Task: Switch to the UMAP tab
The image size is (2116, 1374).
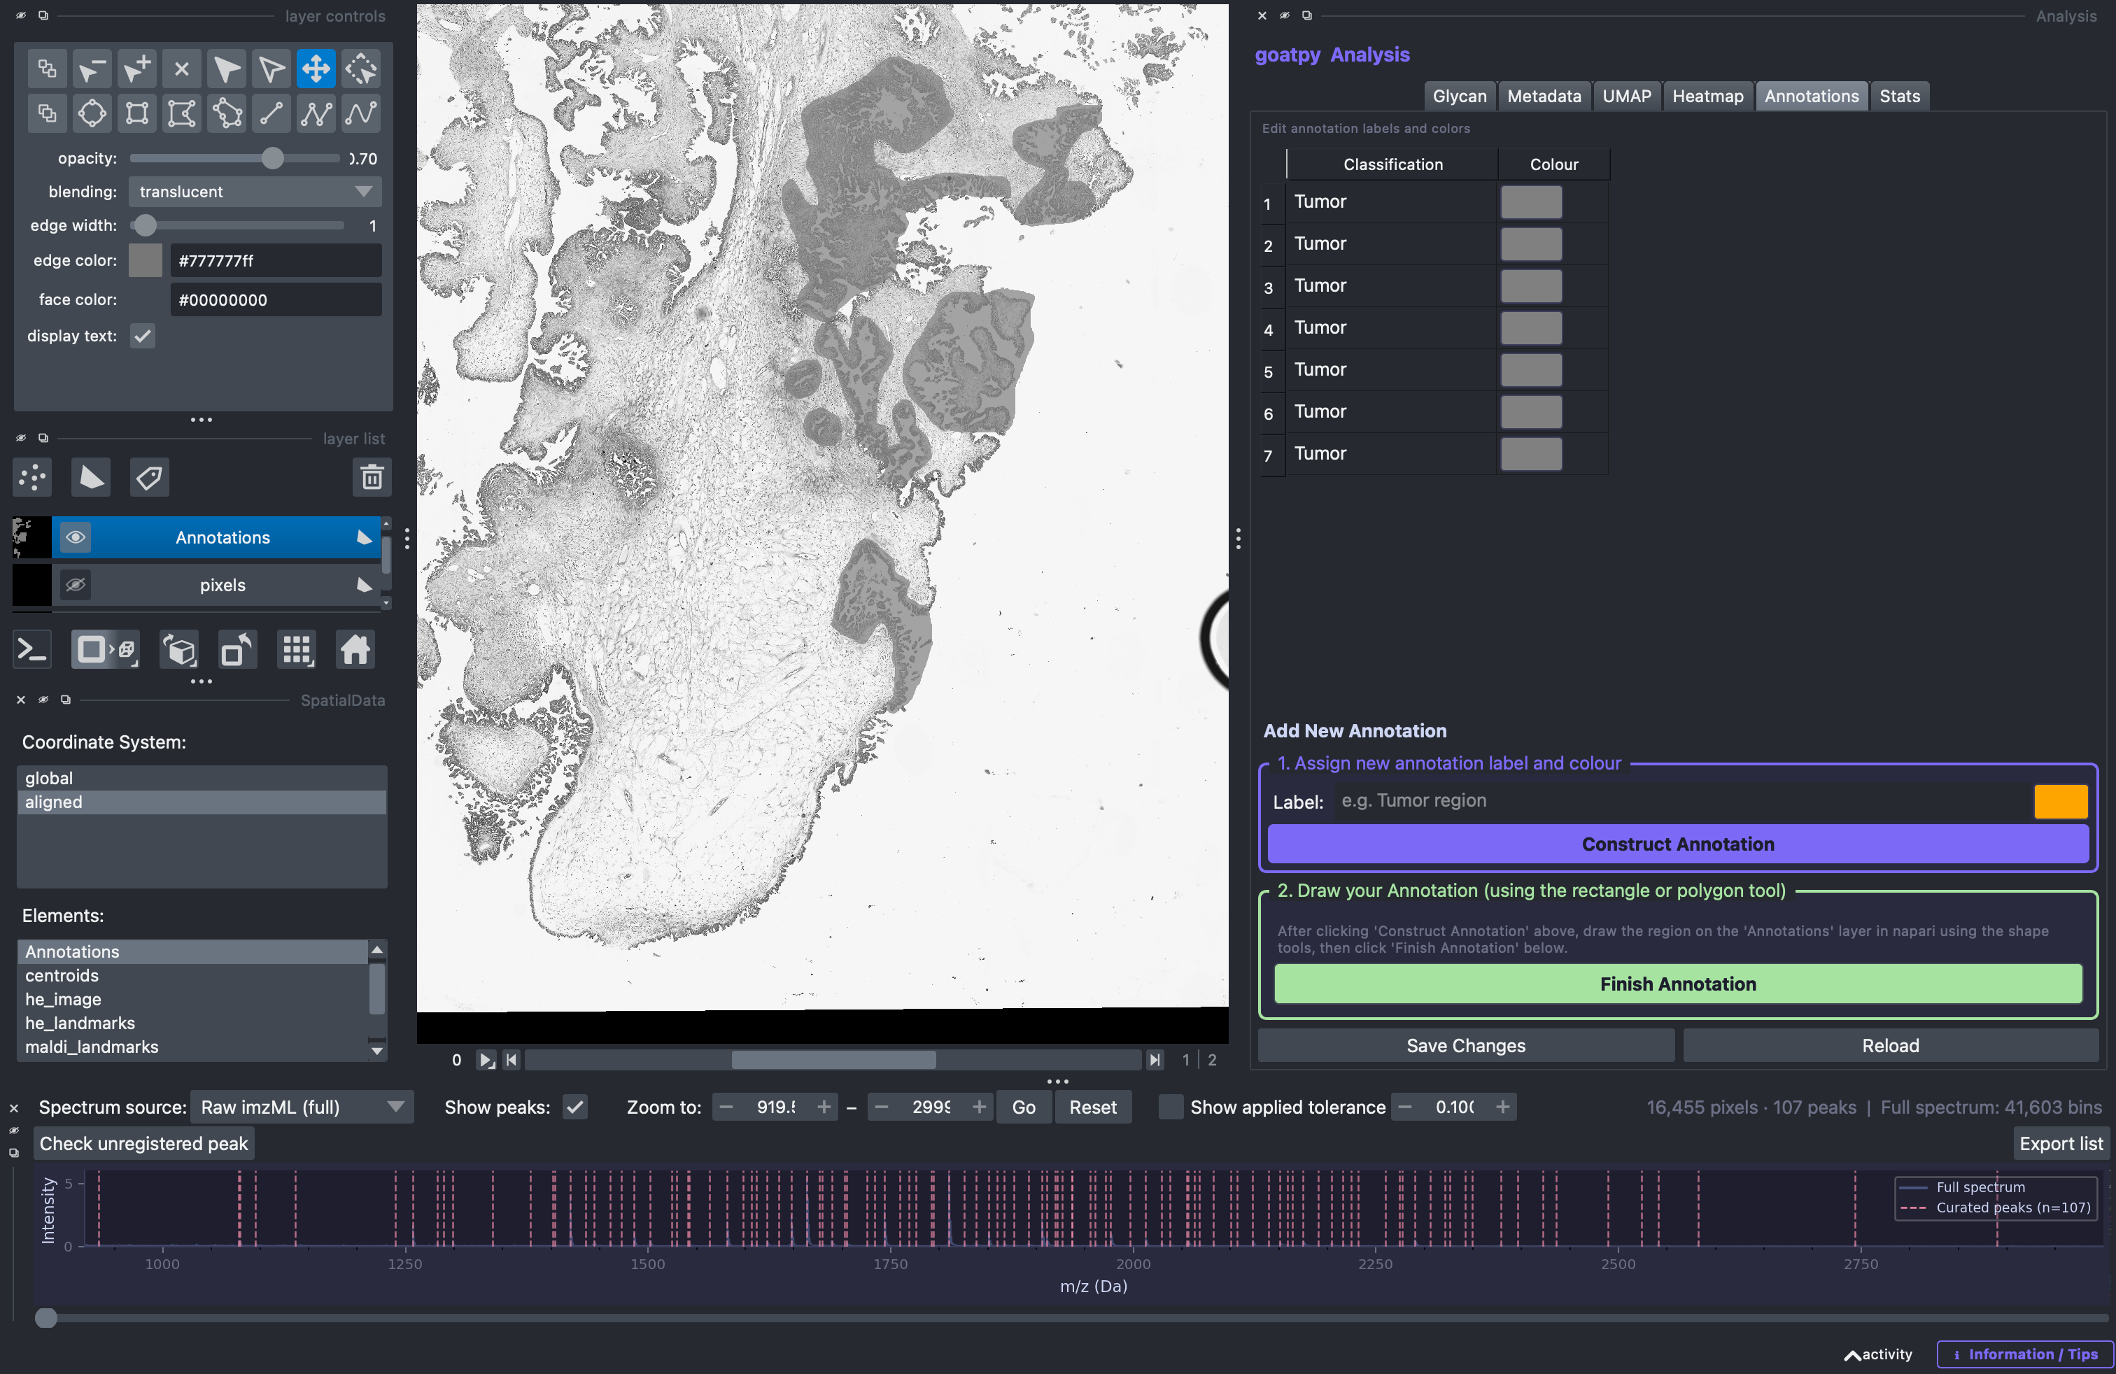Action: pyautogui.click(x=1626, y=96)
